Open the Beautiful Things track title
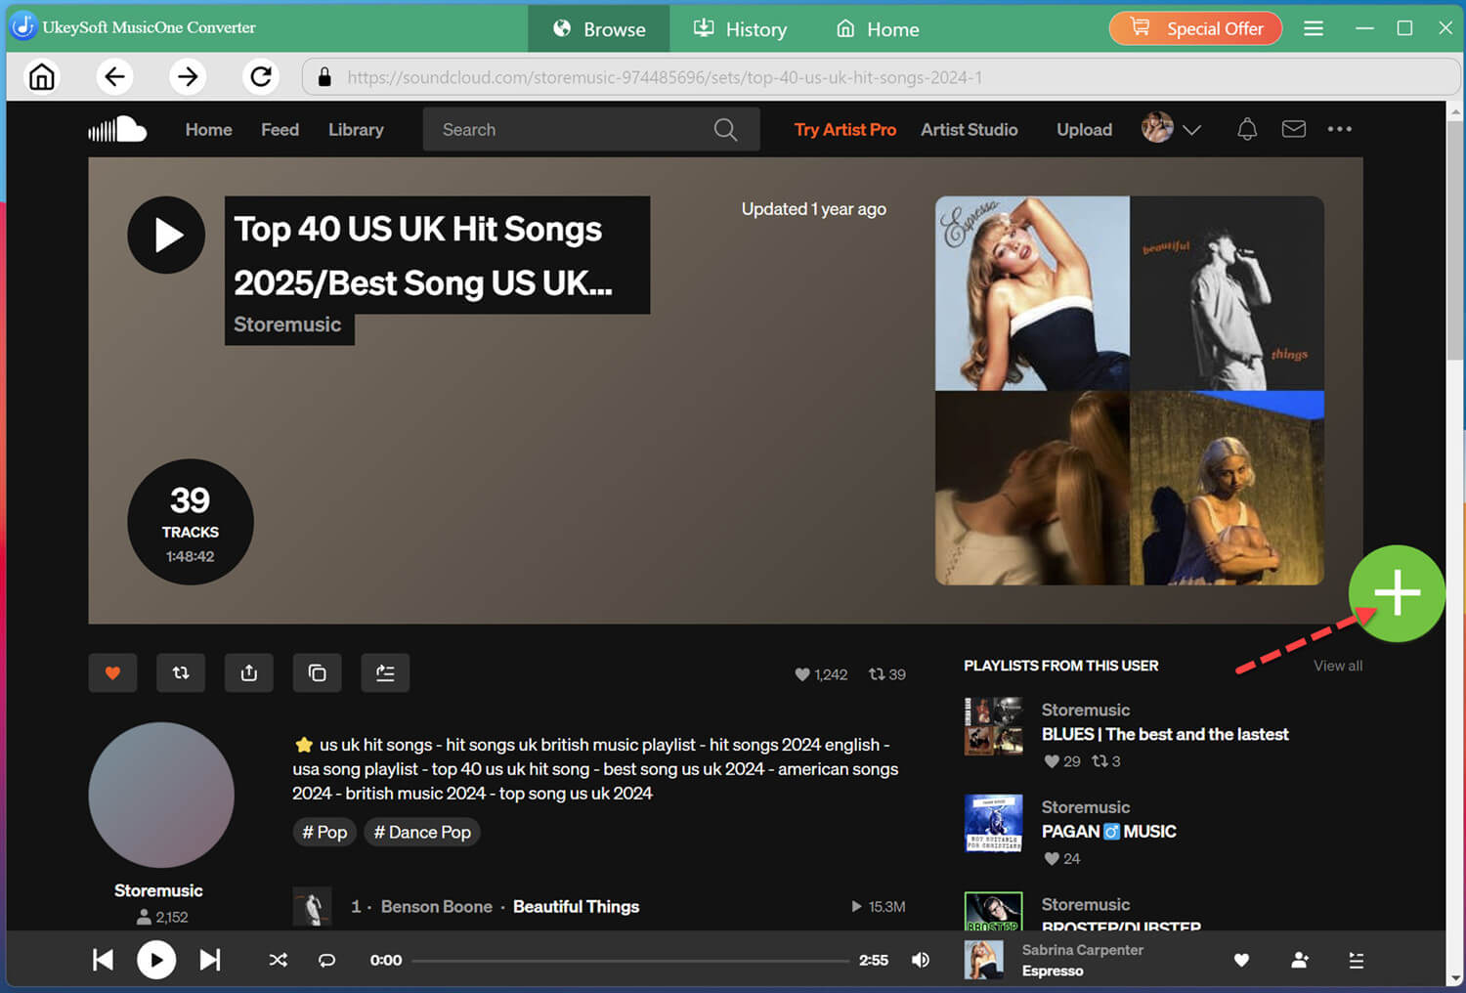The height and width of the screenshot is (993, 1466). click(577, 907)
